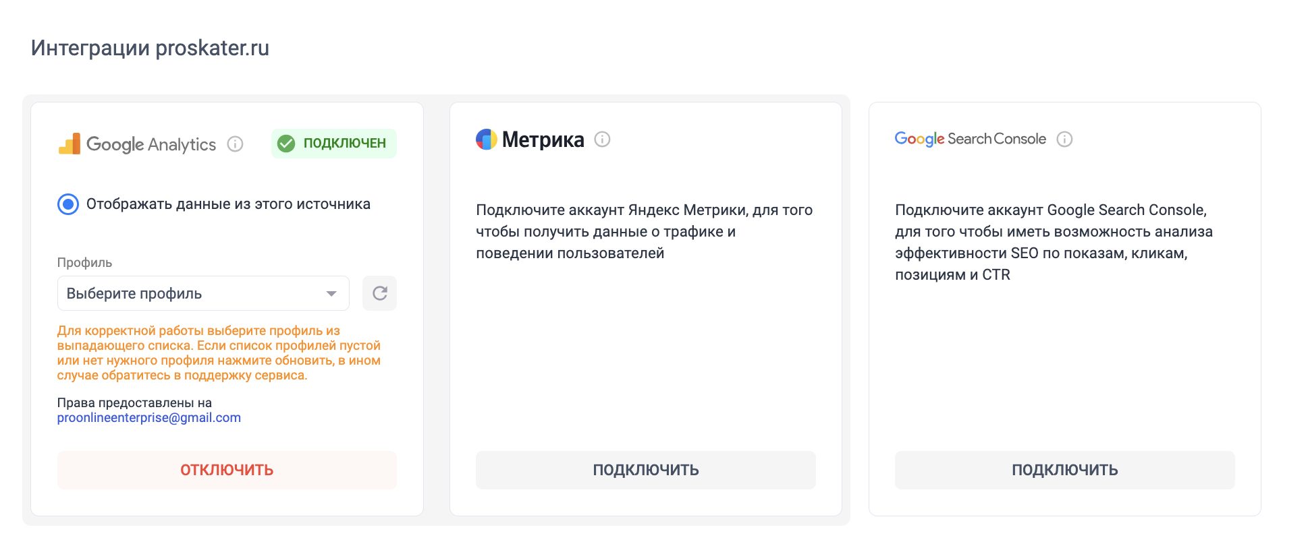
Task: Click the "Интеграции proskater.ru" page heading
Action: tap(150, 48)
